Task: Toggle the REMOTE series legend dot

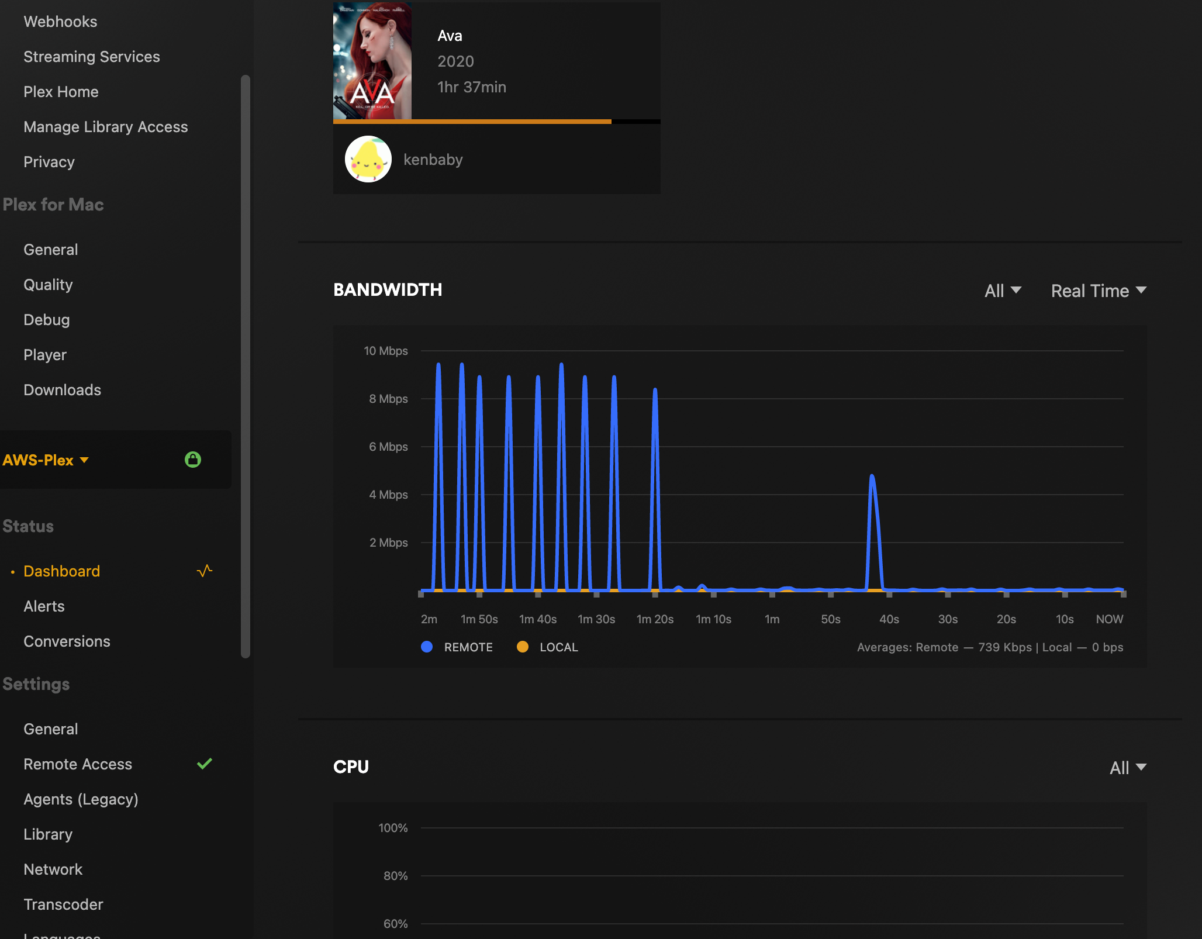Action: coord(427,647)
